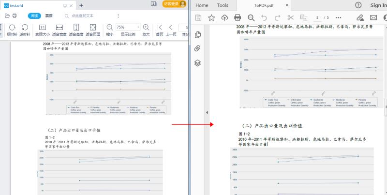Zoom out with 缩小 magnifier
Screen dimensions: 387x195
(110, 30)
